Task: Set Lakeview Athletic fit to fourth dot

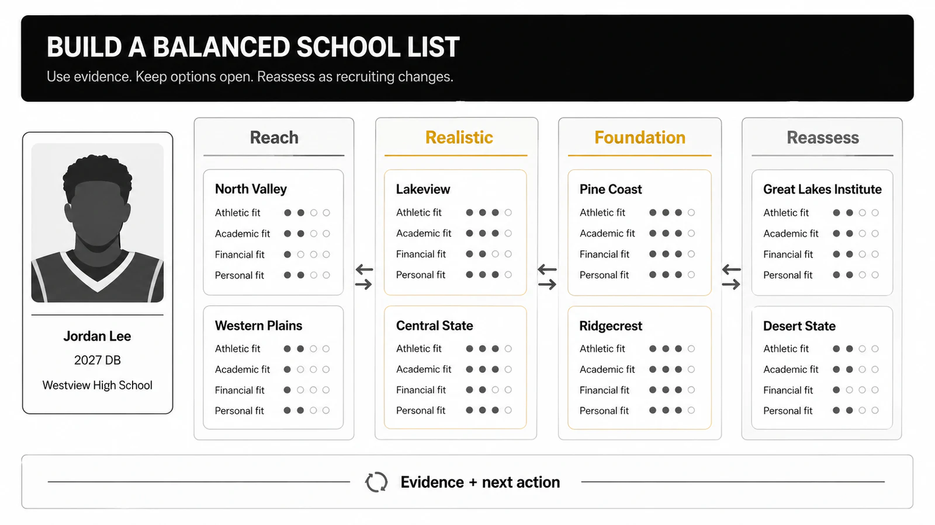Action: (x=508, y=212)
